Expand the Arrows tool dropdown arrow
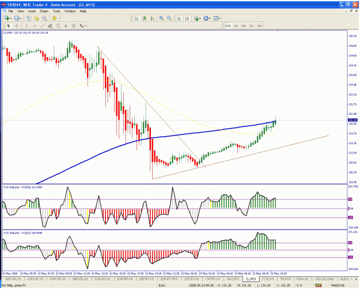 click(x=85, y=26)
